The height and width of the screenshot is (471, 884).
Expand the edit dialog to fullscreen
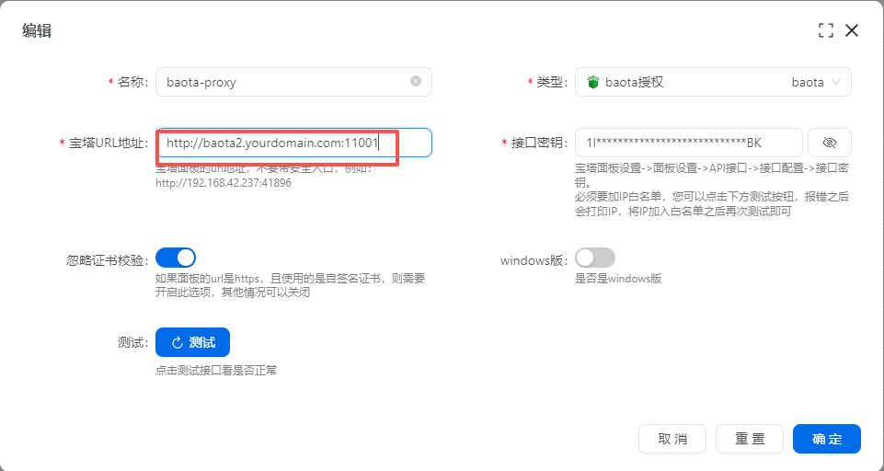point(825,30)
